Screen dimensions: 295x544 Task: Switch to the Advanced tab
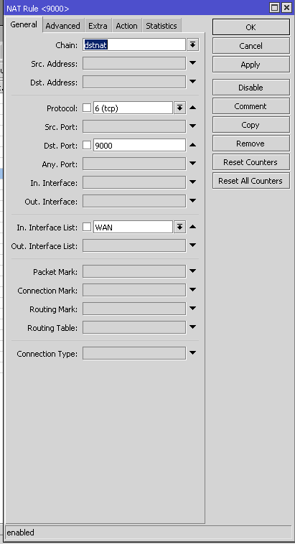(x=63, y=26)
